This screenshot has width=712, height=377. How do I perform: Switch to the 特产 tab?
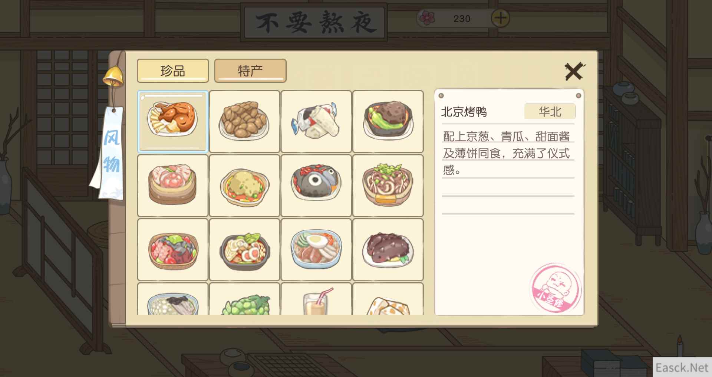click(250, 71)
